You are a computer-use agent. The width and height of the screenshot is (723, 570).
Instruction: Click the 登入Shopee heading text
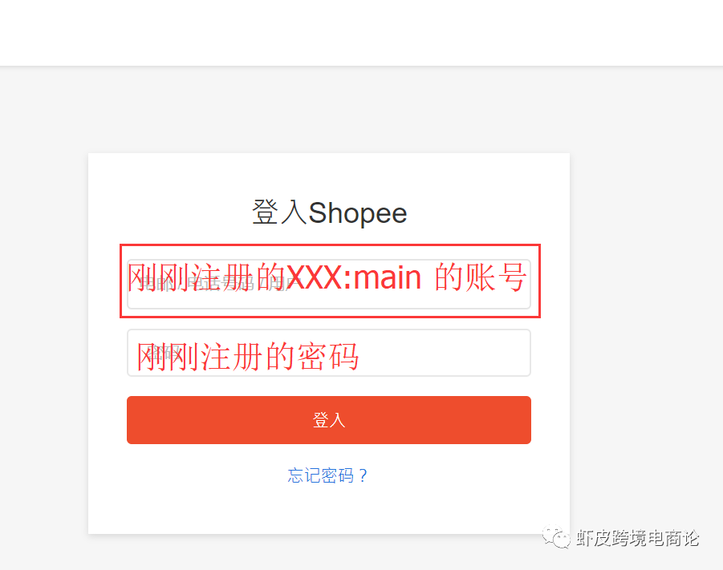pyautogui.click(x=329, y=213)
